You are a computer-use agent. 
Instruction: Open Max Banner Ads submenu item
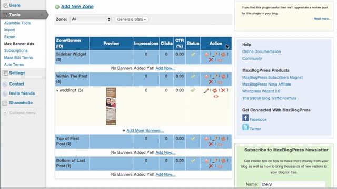pos(19,44)
